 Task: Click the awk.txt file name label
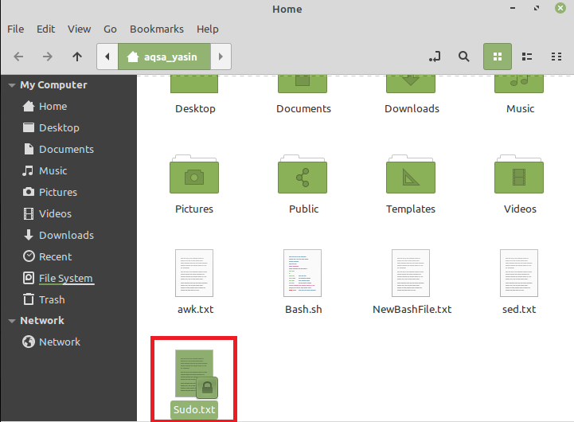coord(196,310)
